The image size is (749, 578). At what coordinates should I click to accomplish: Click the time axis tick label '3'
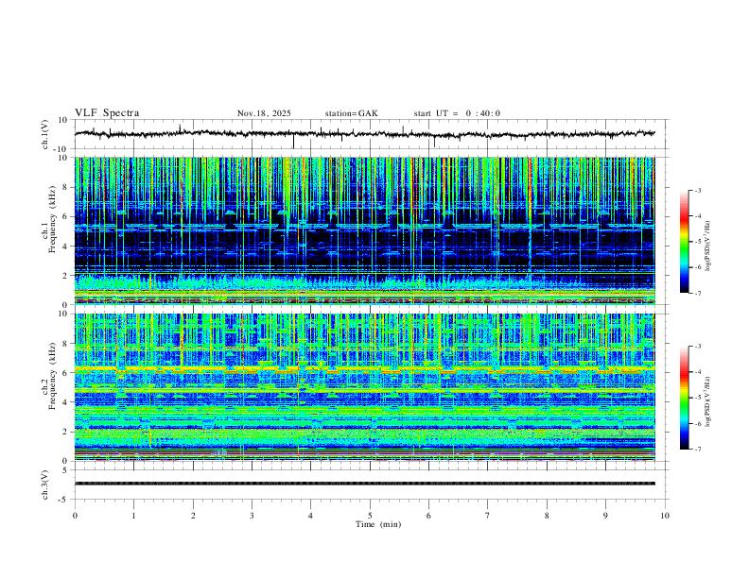tap(252, 516)
